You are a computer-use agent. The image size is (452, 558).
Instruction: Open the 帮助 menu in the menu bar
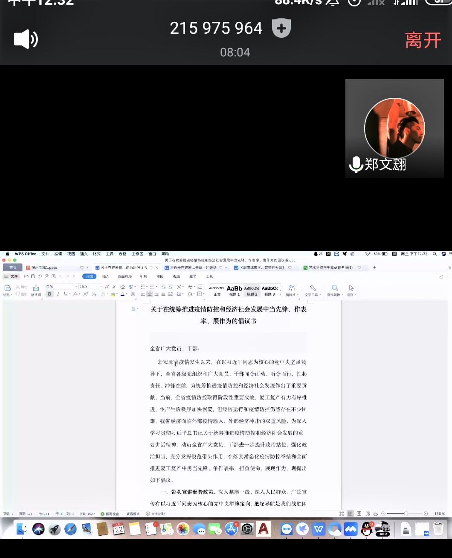coord(166,253)
